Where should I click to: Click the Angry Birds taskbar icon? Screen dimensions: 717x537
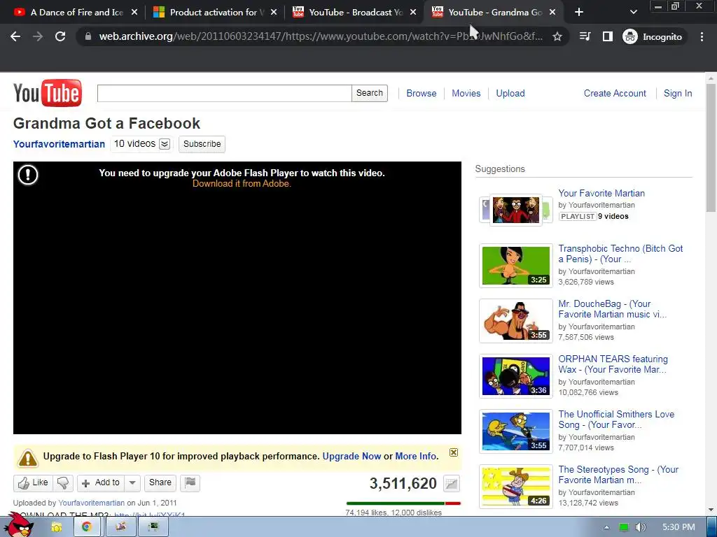(20, 525)
